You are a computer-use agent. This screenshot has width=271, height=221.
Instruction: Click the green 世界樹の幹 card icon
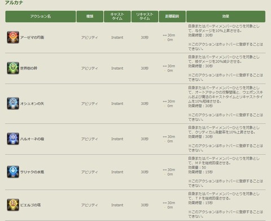click(13, 68)
